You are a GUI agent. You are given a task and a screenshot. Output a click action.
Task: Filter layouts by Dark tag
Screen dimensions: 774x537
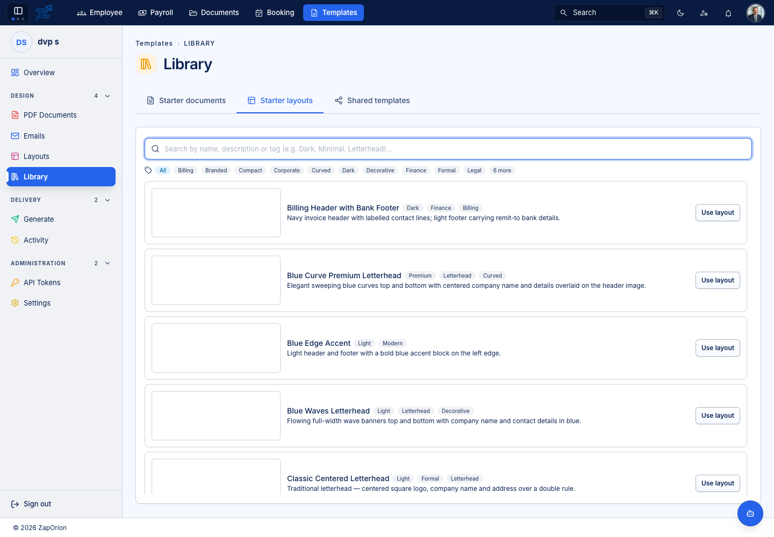coord(348,170)
